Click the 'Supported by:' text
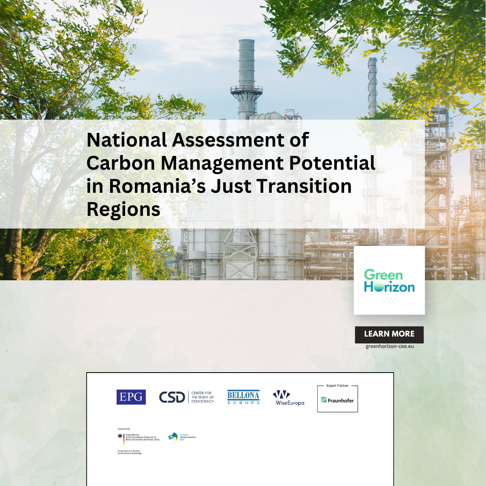This screenshot has width=486, height=486. [x=124, y=428]
